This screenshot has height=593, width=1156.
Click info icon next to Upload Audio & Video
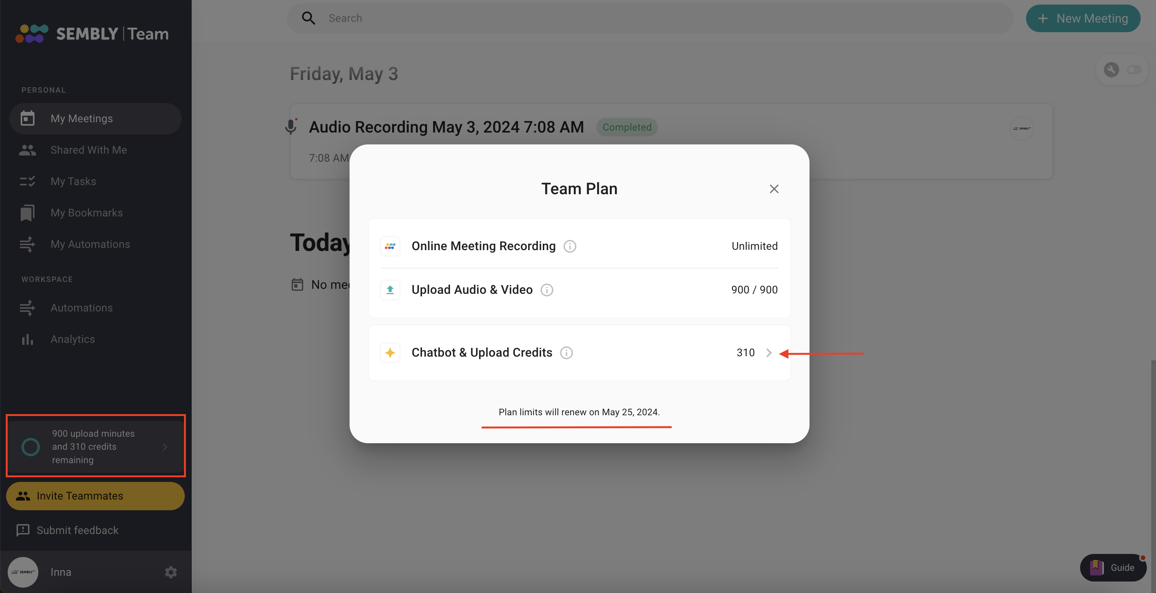pos(547,290)
